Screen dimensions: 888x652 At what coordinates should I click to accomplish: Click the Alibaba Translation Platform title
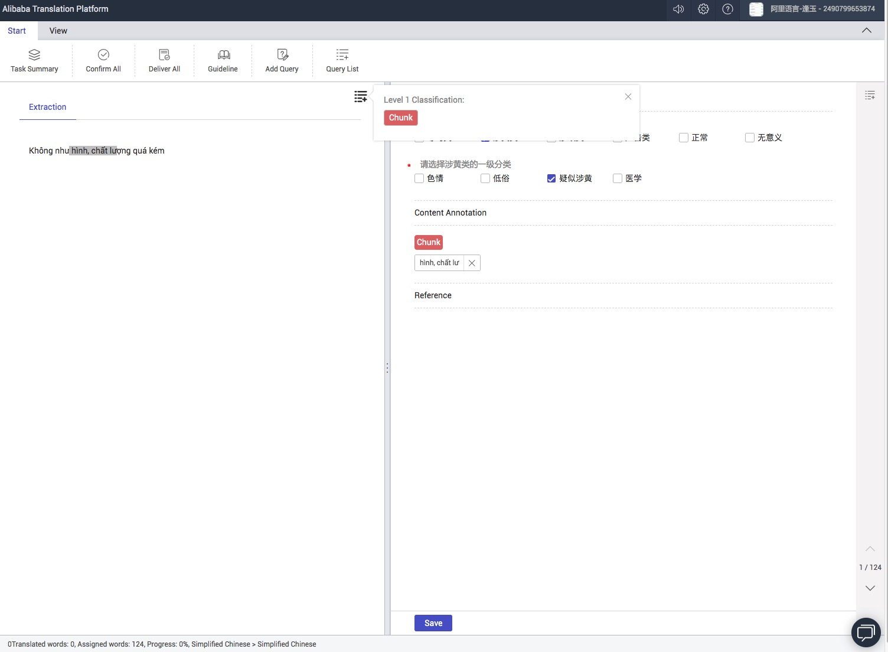(x=56, y=9)
